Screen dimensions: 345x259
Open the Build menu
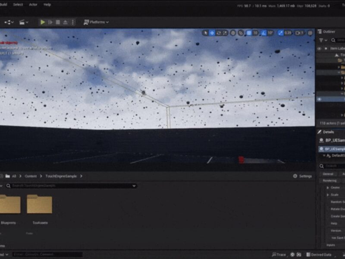pos(3,4)
